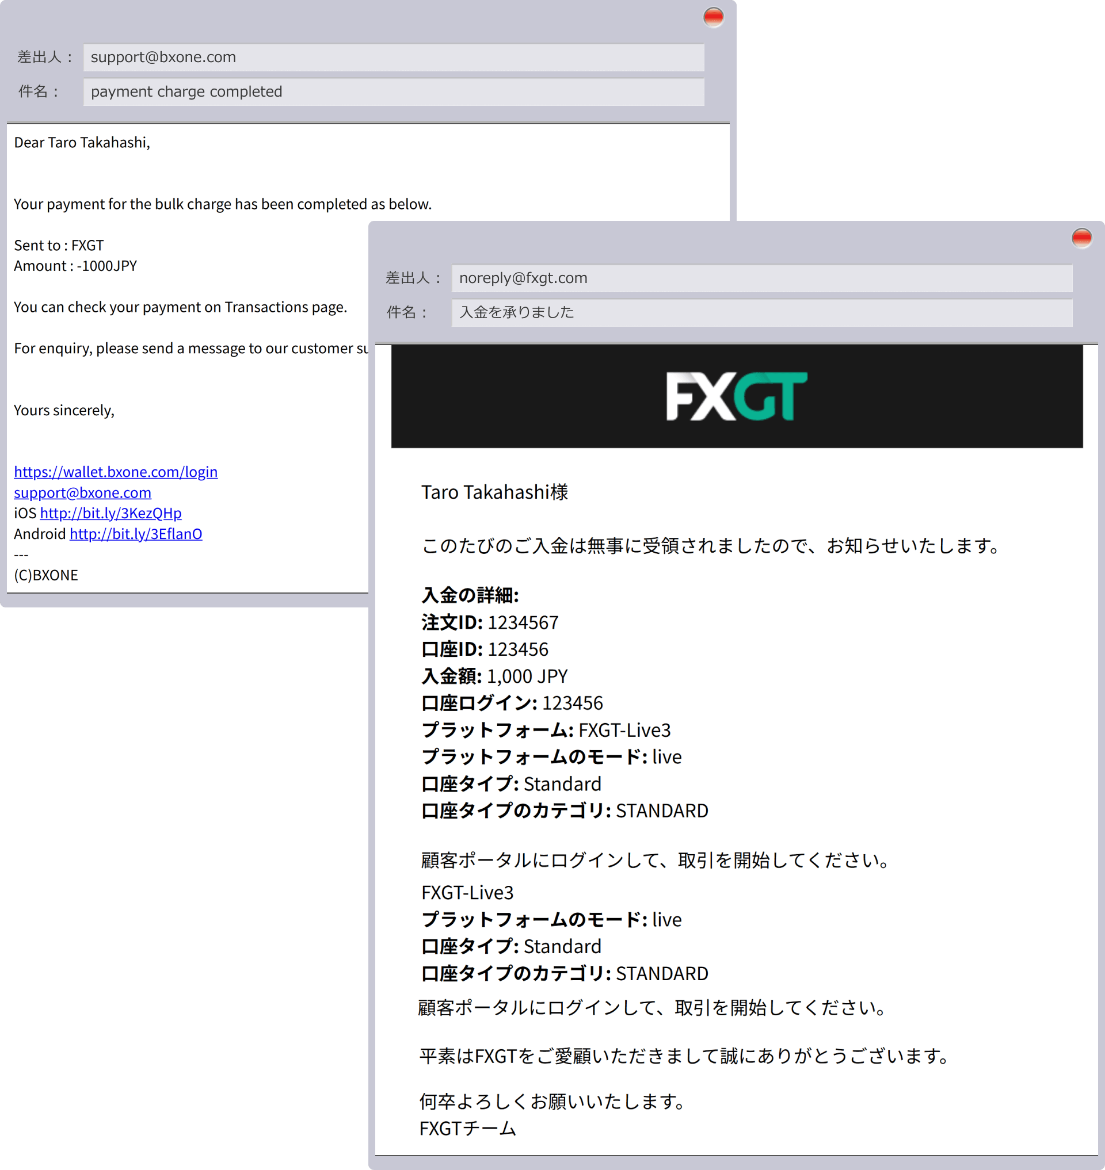Select the order ID 1234567 text

pyautogui.click(x=523, y=622)
